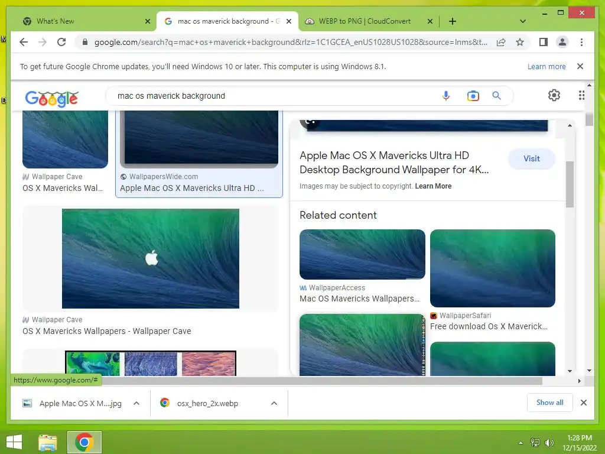Open the WallpaperSafari related image
The width and height of the screenshot is (605, 454).
pyautogui.click(x=493, y=268)
